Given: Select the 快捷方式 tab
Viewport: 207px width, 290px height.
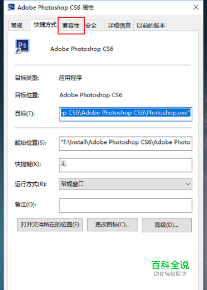Looking at the screenshot, I should (x=45, y=24).
